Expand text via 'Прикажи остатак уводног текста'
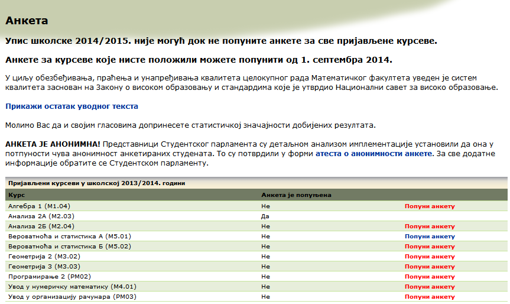This screenshot has height=304, width=510. (x=72, y=106)
